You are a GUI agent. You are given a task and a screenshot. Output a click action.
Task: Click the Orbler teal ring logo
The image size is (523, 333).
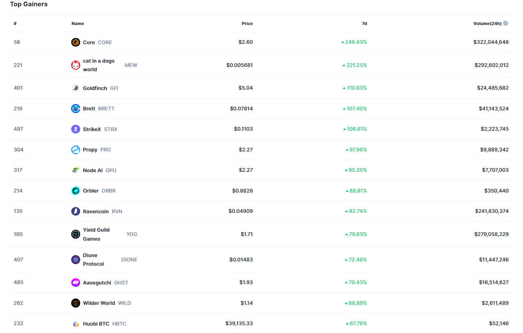75,191
